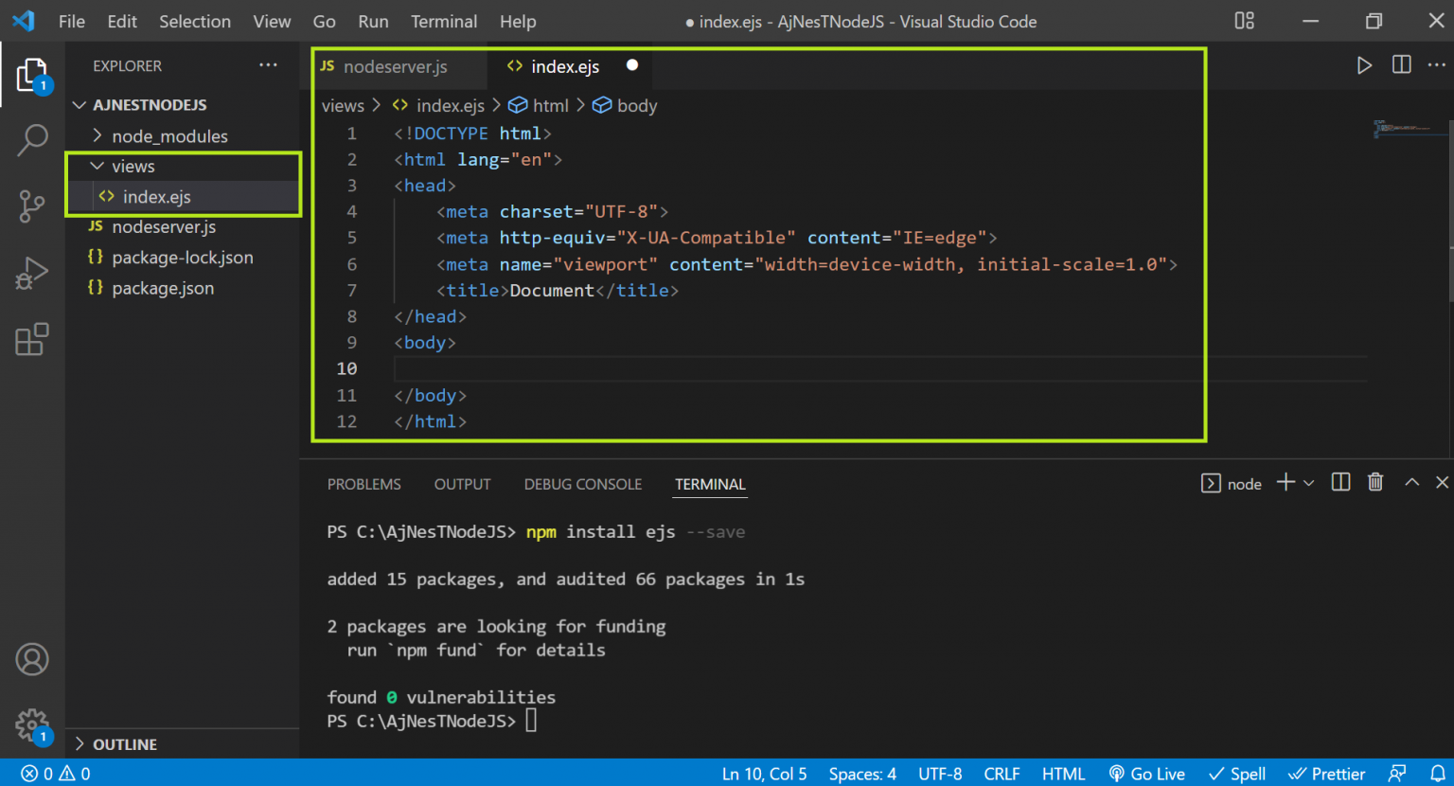Open the Extensions view

tap(32, 339)
